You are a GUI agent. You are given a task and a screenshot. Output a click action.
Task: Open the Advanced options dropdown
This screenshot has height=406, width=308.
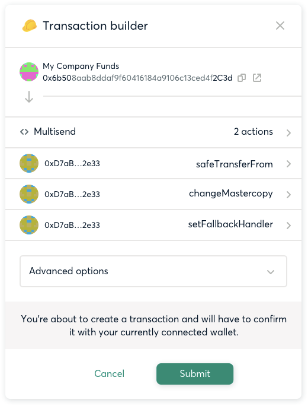pos(153,271)
